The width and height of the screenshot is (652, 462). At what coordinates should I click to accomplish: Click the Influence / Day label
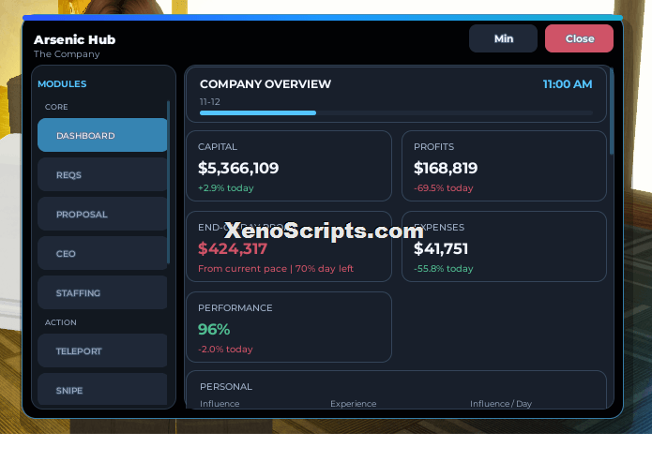[501, 404]
